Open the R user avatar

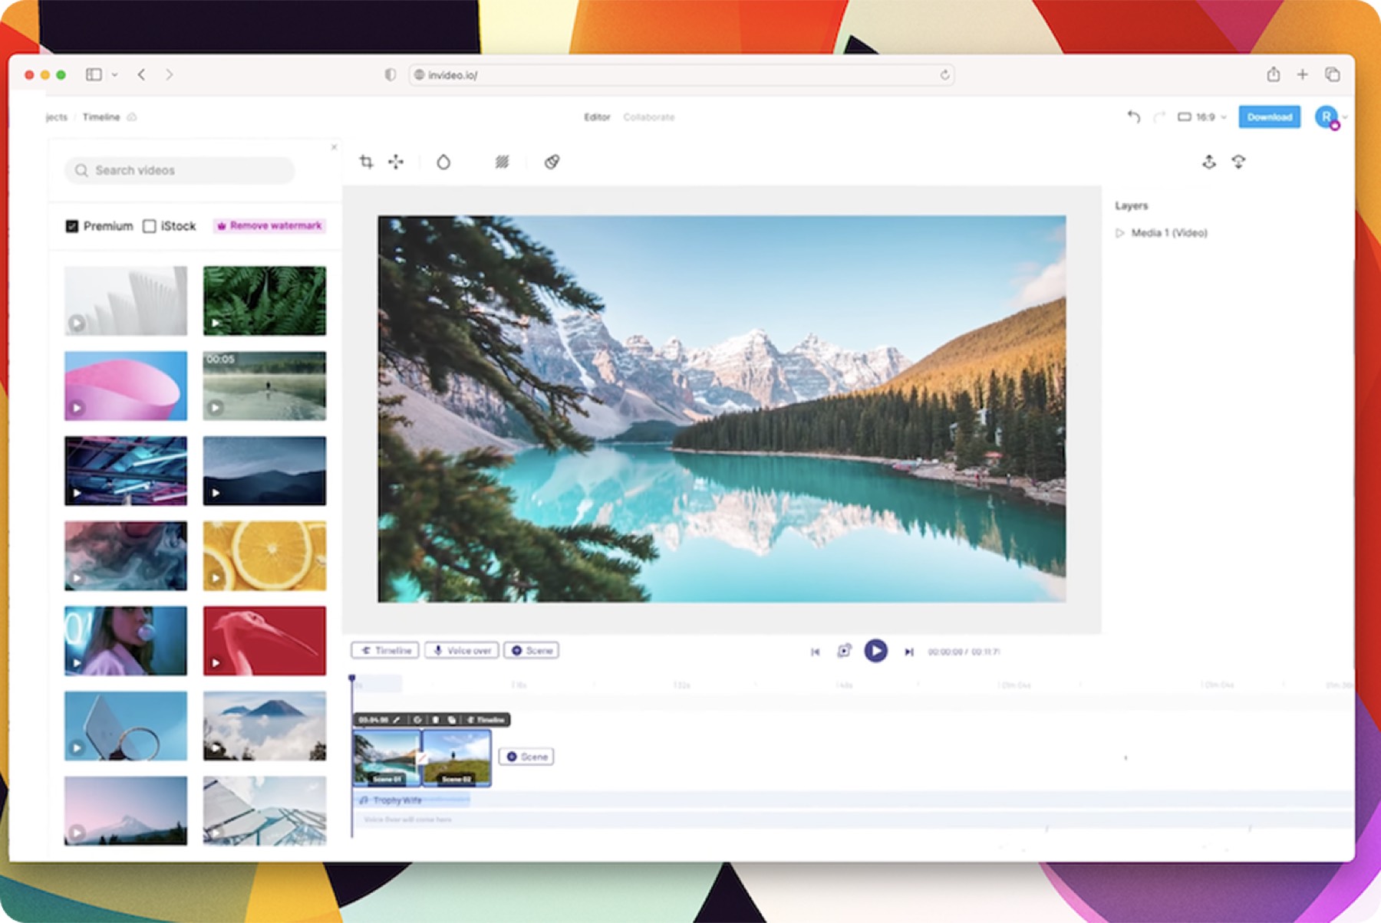pyautogui.click(x=1327, y=117)
